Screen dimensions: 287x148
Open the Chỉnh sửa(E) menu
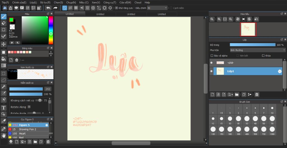pos(19,3)
